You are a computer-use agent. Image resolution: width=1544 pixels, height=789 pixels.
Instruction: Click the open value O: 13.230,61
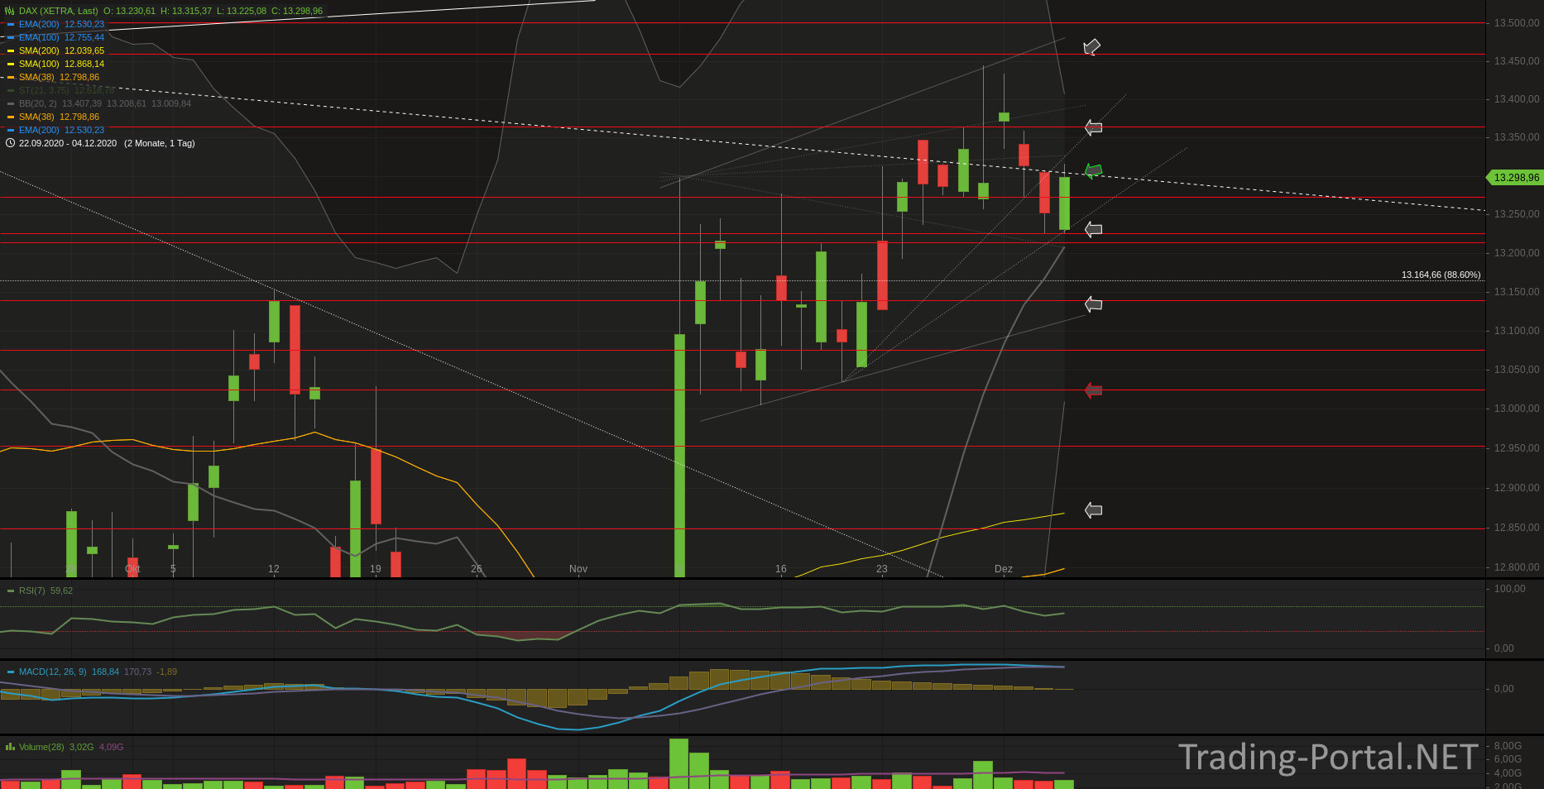[129, 11]
